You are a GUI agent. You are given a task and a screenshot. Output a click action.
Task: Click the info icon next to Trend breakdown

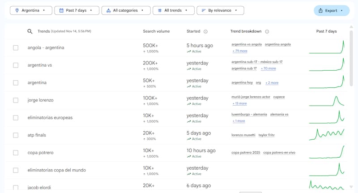point(267,32)
